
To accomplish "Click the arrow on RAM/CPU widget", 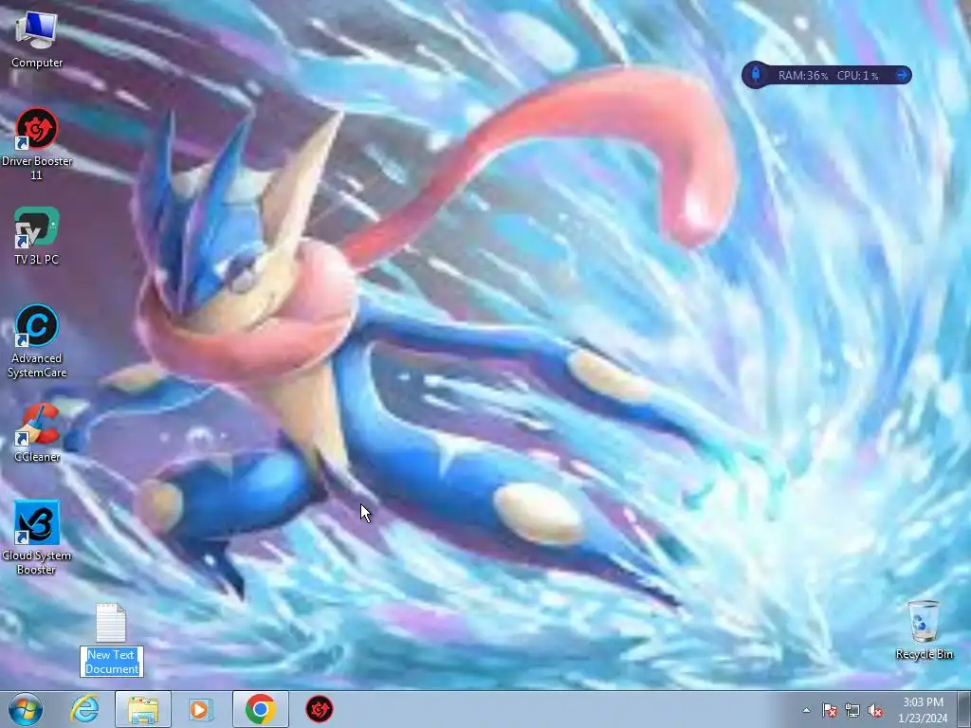I will click(x=903, y=75).
